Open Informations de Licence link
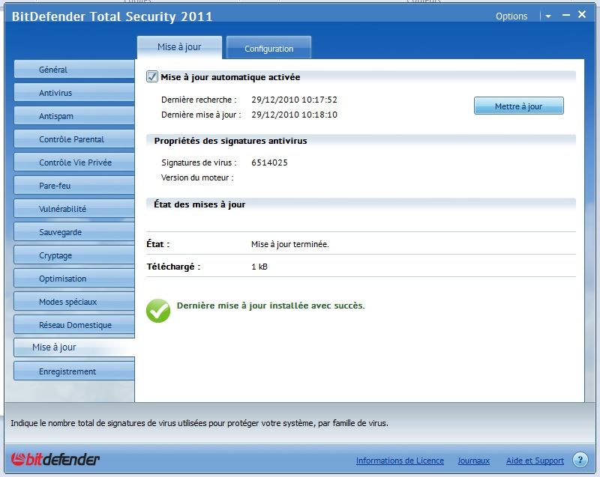Screen dimensions: 600x477 (x=400, y=461)
